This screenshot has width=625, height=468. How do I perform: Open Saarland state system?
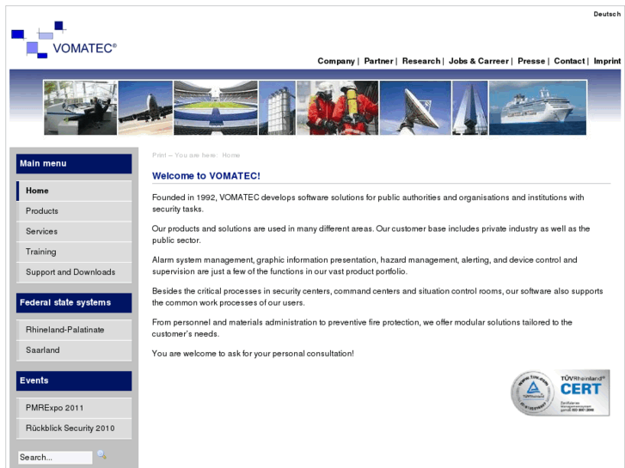pos(74,350)
